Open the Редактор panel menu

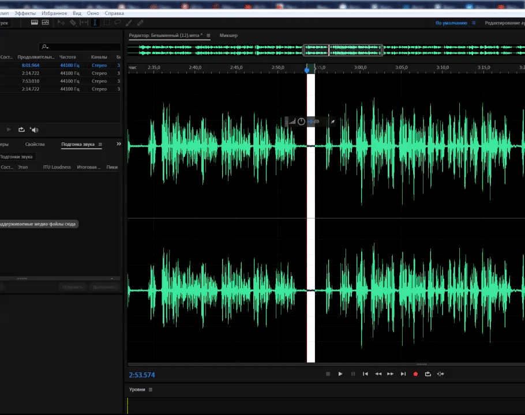pyautogui.click(x=208, y=36)
